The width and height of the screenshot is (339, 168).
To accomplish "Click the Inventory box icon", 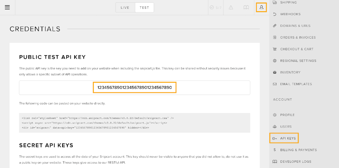I will pyautogui.click(x=275, y=72).
